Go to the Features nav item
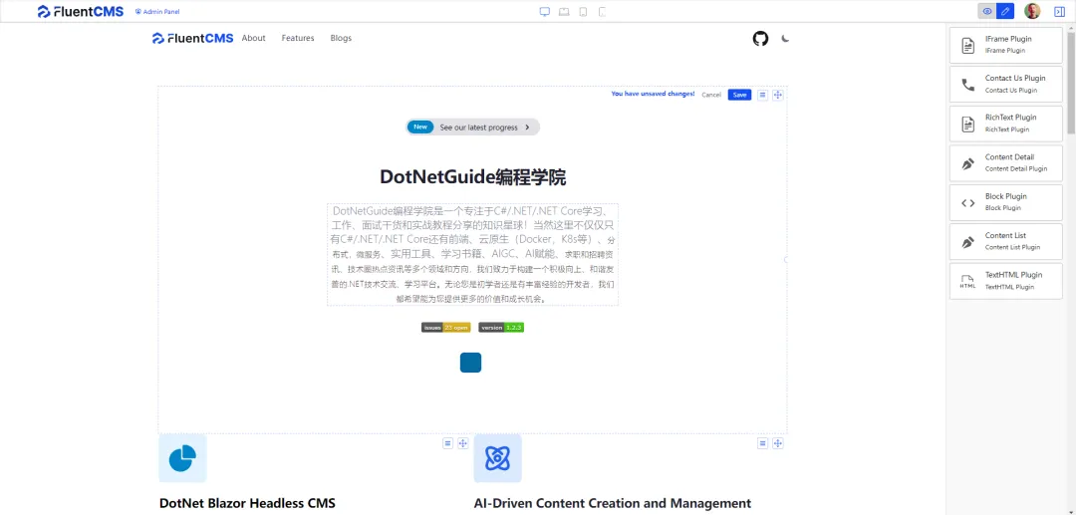 point(298,38)
